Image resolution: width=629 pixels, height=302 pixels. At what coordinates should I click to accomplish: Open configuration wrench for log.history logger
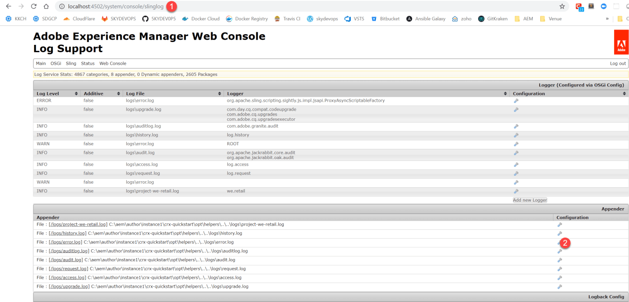[x=516, y=135]
